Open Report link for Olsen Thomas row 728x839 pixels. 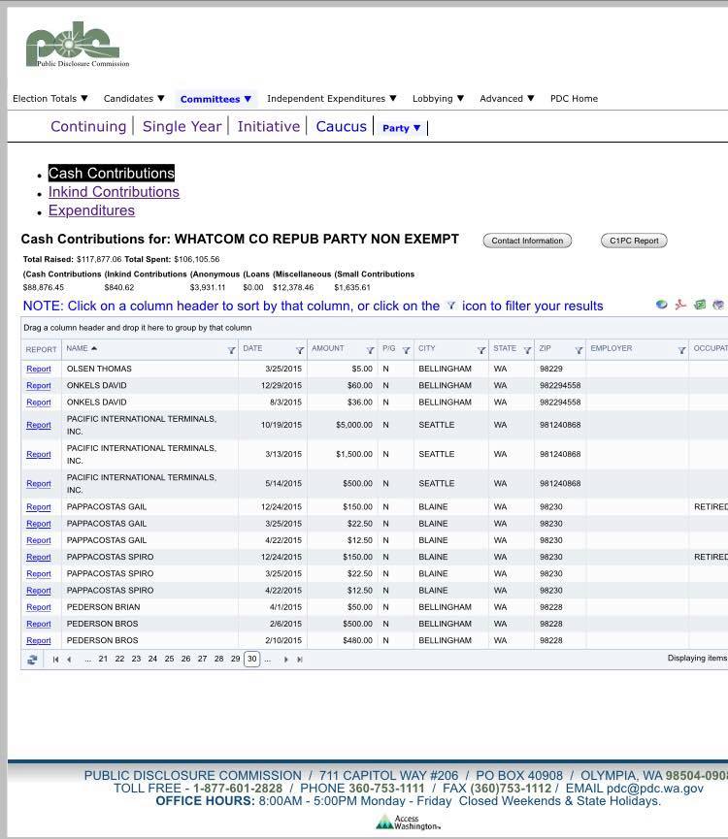pos(39,370)
